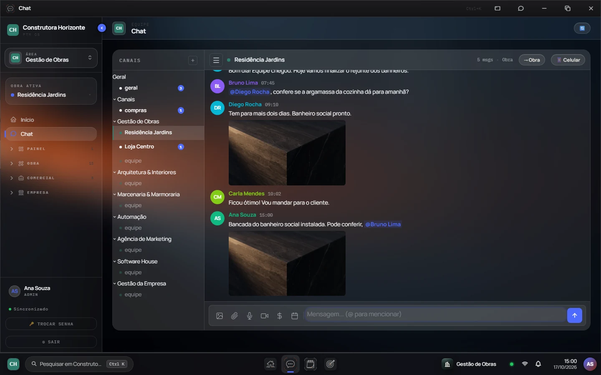The image size is (601, 375).
Task: Click the blue sync icon in header
Action: 582,28
